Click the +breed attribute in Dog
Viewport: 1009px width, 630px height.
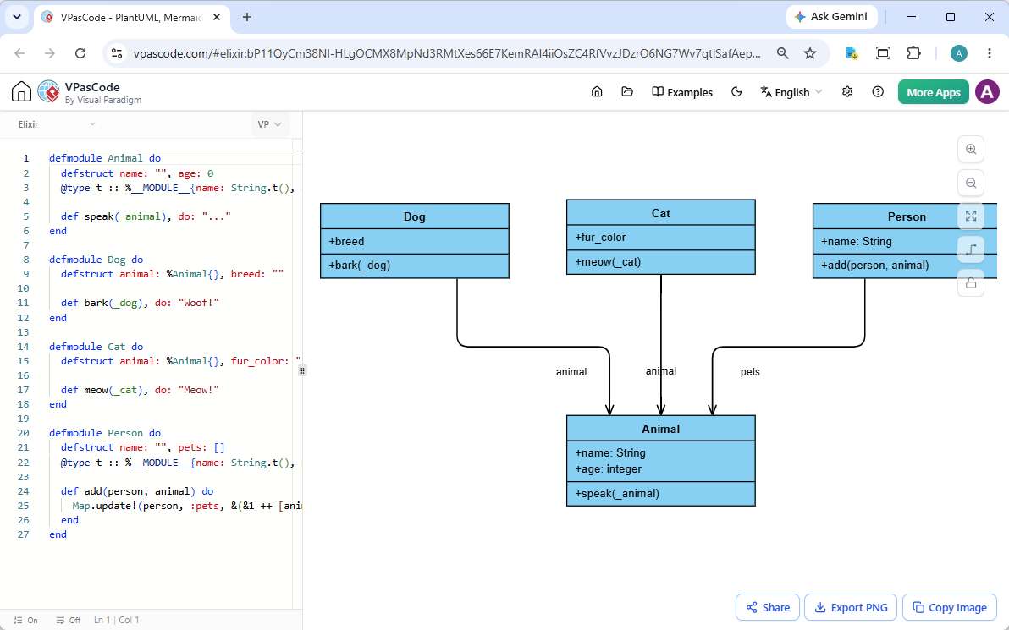(347, 242)
